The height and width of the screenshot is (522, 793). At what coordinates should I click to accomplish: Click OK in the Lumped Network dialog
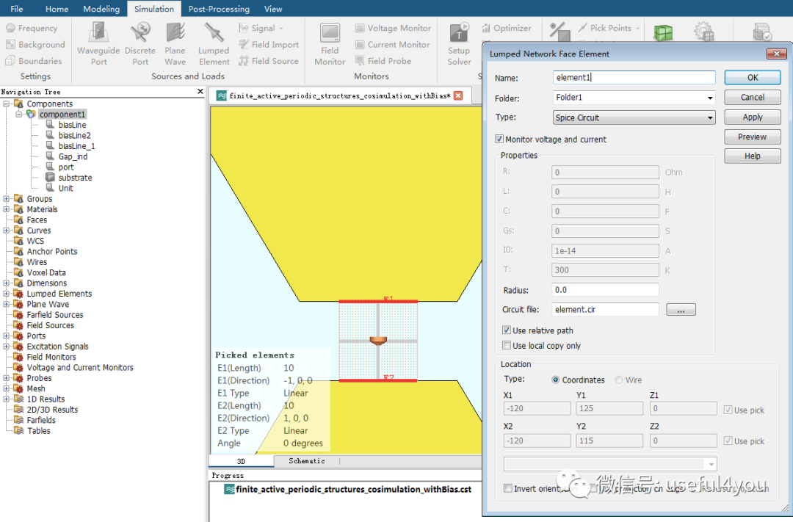click(x=753, y=77)
